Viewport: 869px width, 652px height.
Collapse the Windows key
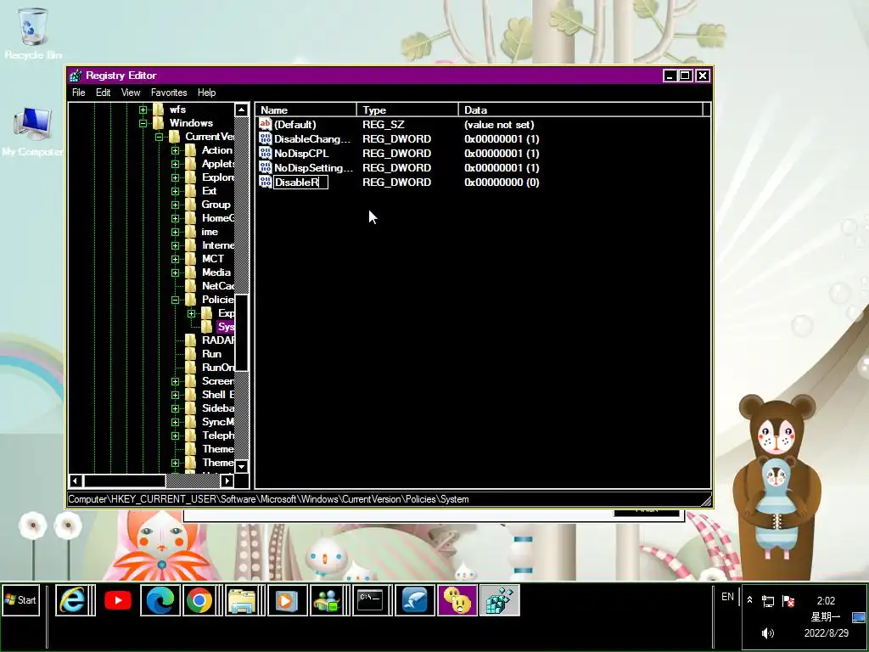pos(143,123)
